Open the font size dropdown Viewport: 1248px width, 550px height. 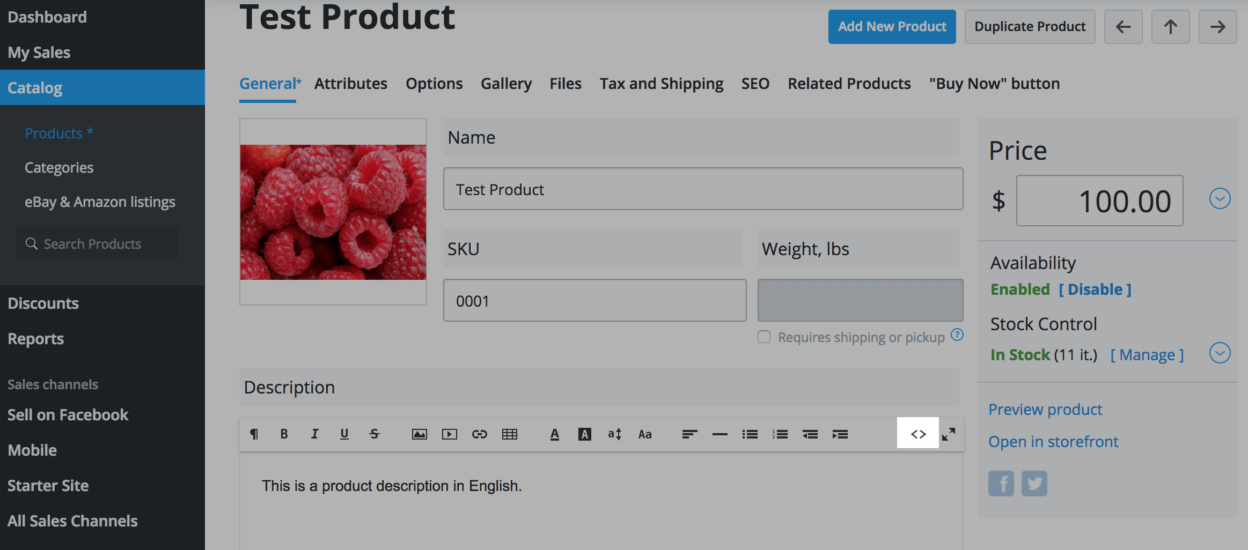(614, 434)
